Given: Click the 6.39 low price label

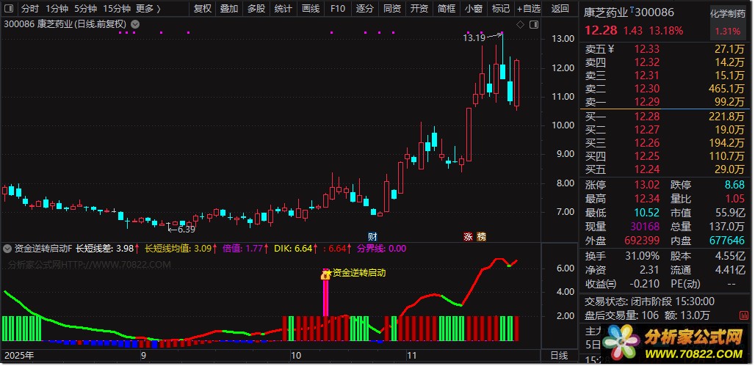Looking at the screenshot, I should coord(187,230).
